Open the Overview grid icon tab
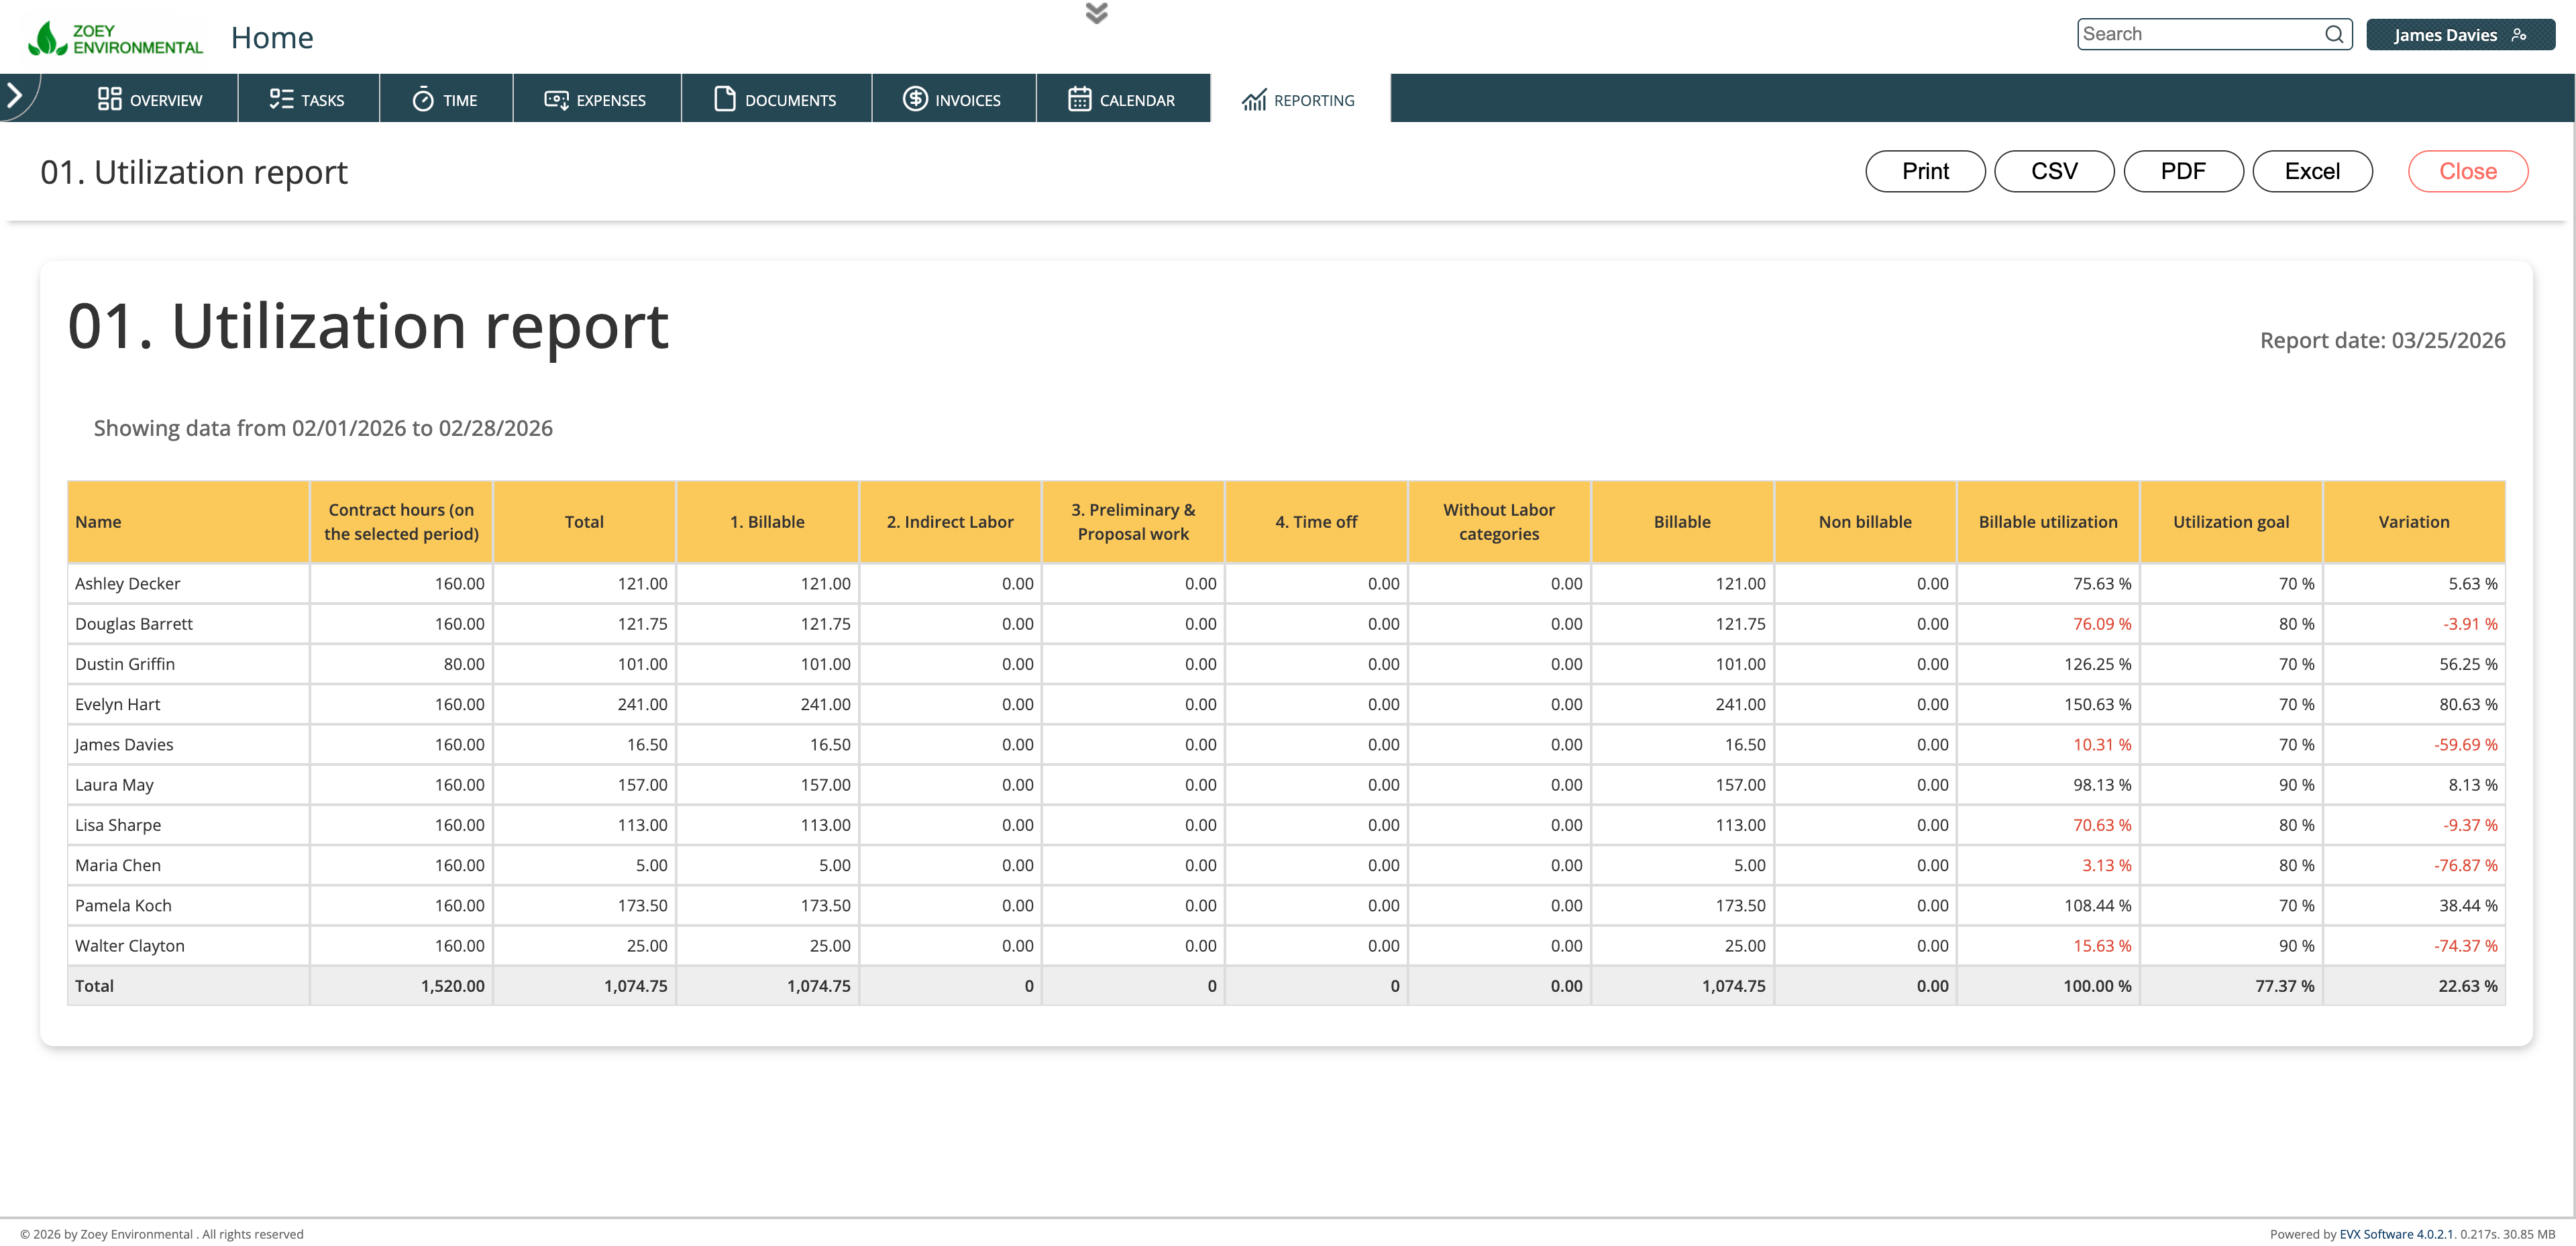Viewport: 2576px width, 1246px height. click(x=109, y=99)
